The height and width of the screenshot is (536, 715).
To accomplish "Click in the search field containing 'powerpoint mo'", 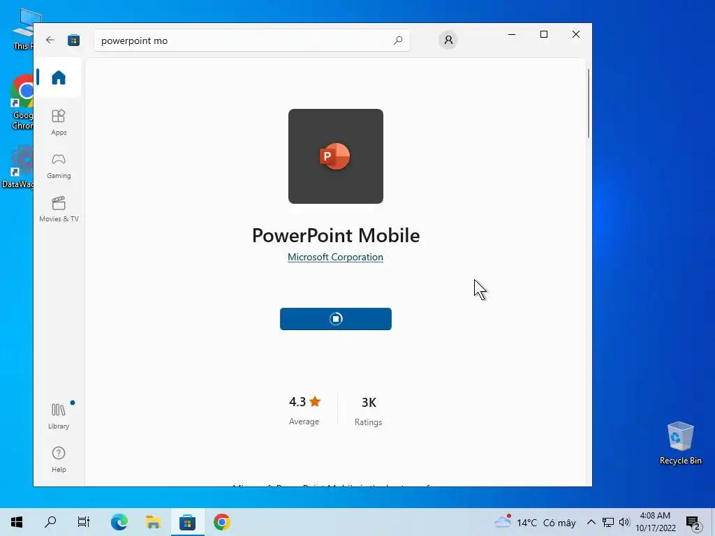I will click(x=251, y=40).
